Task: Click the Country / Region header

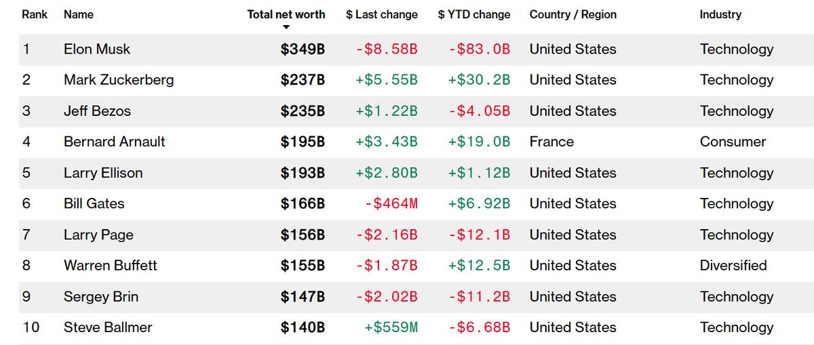Action: (573, 14)
